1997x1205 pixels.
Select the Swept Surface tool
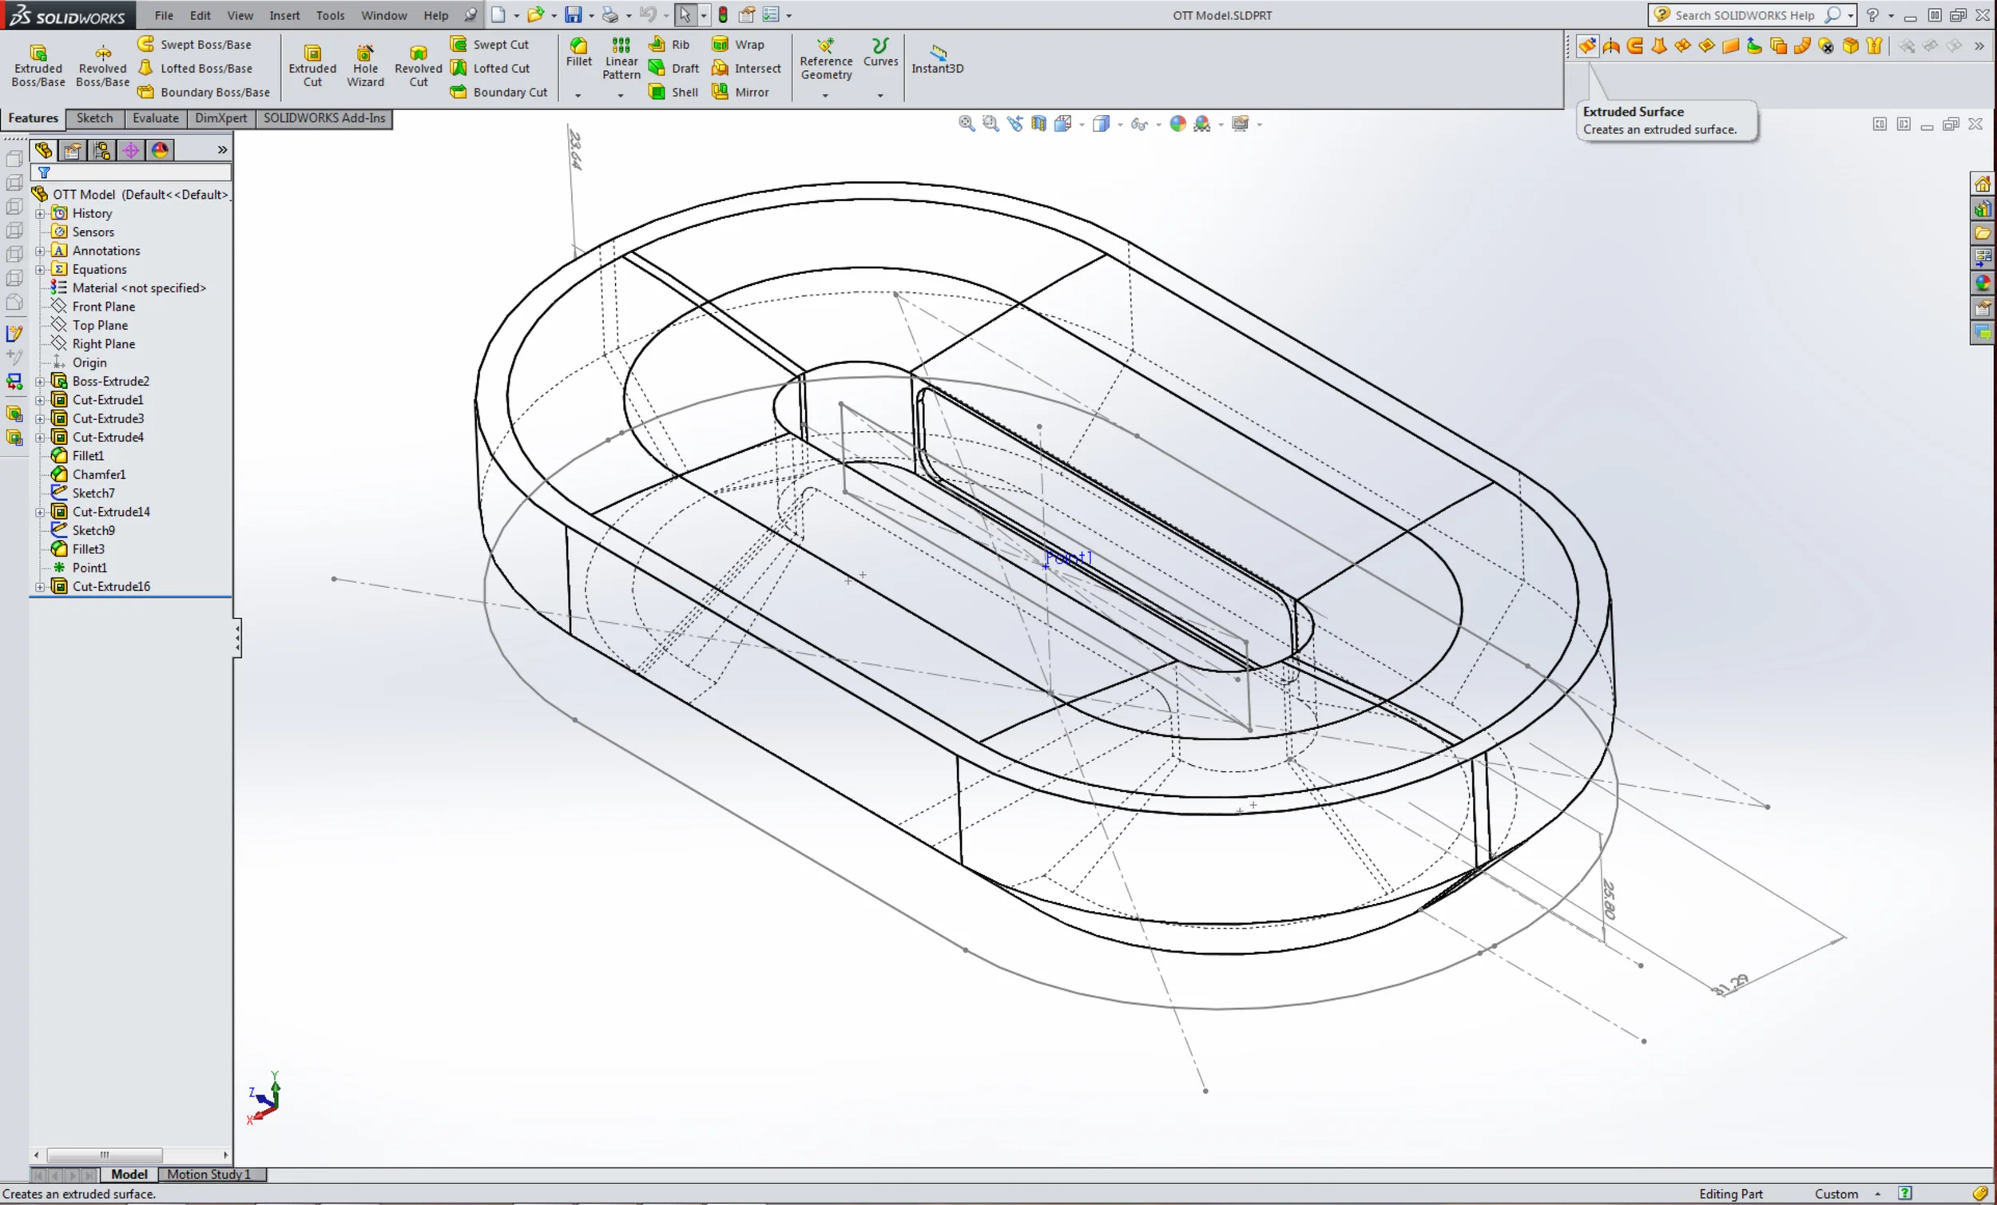coord(1634,46)
